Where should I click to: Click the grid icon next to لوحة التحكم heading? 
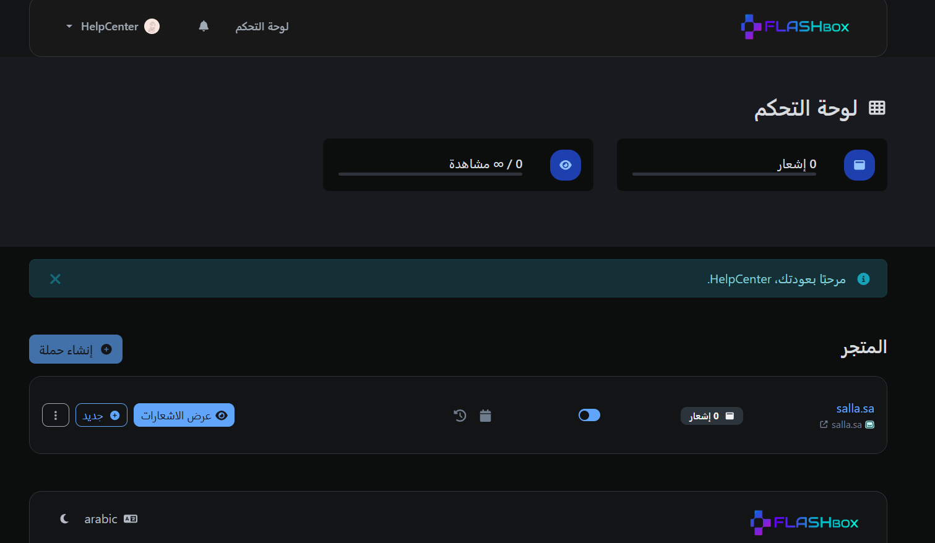coord(877,107)
